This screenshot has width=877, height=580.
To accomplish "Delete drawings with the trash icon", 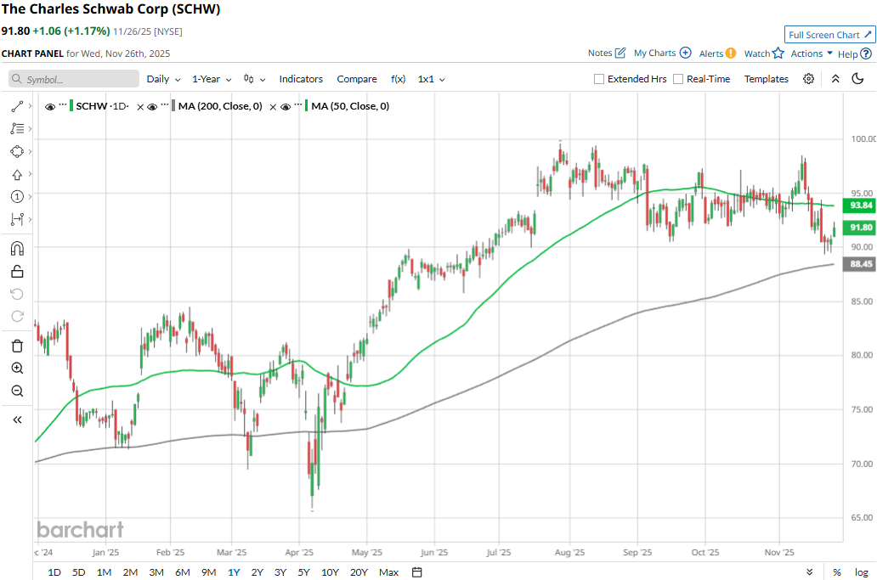I will click(17, 346).
